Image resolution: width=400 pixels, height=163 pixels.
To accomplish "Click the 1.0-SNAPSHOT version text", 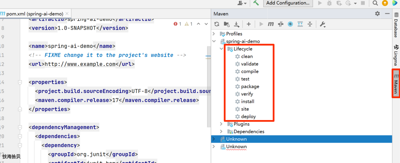I will point(77,28).
